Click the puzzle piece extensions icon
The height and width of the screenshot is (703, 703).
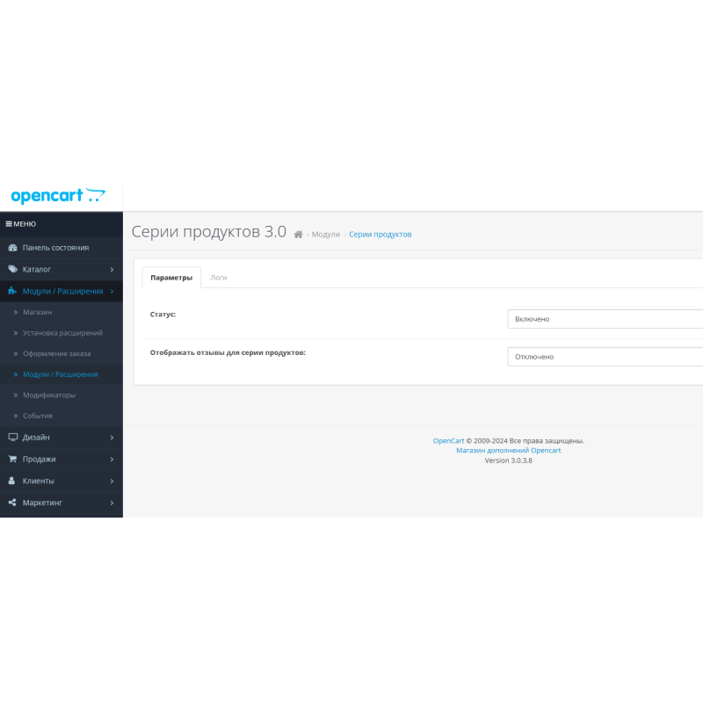click(x=12, y=291)
